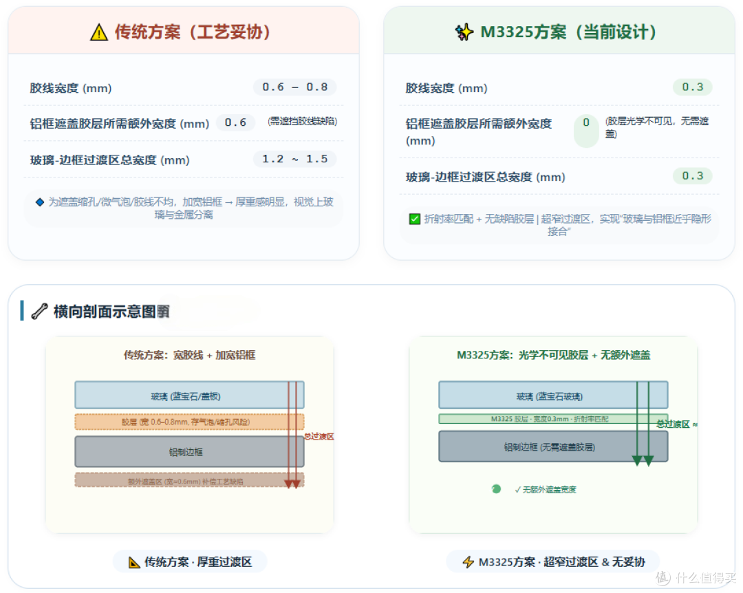The image size is (743, 593).
Task: Click the 玻璃 (蓝宝石/盖板) block
Action: point(189,395)
